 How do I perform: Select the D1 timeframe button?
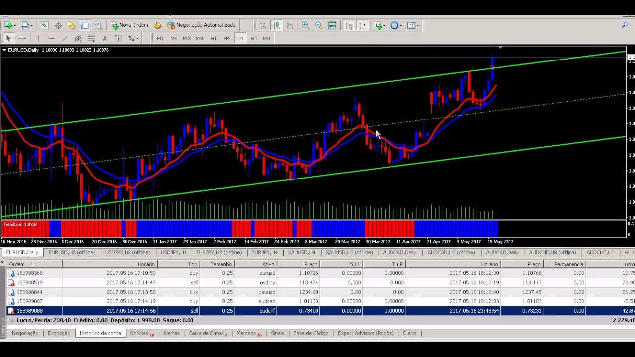240,38
